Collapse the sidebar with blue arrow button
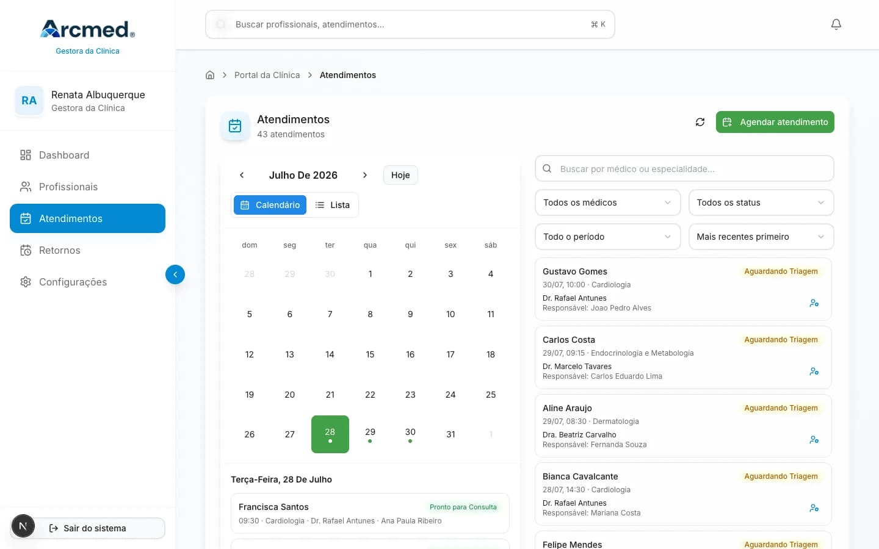The image size is (879, 549). coord(175,274)
